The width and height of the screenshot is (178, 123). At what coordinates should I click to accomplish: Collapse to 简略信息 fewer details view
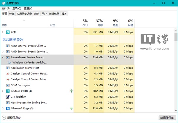pos(12,118)
